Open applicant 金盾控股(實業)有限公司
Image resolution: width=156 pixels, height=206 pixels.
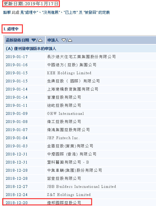click(x=70, y=146)
